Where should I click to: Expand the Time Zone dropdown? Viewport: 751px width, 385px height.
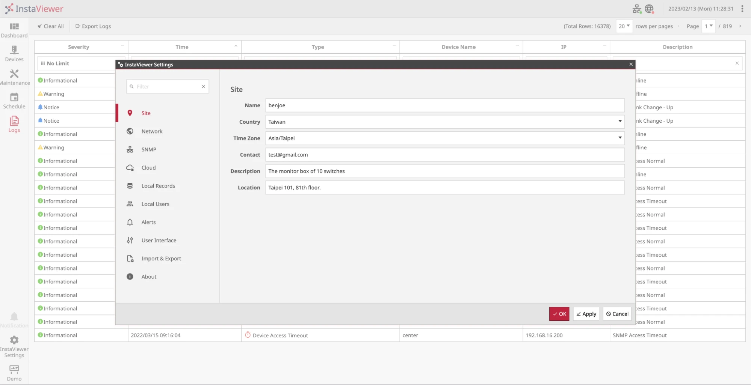pos(620,138)
